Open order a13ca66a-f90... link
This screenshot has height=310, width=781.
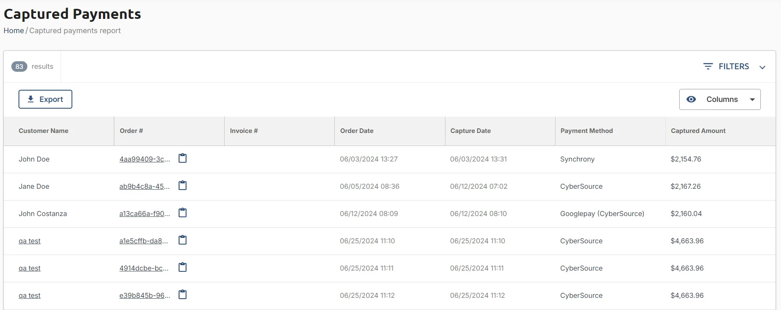(145, 214)
